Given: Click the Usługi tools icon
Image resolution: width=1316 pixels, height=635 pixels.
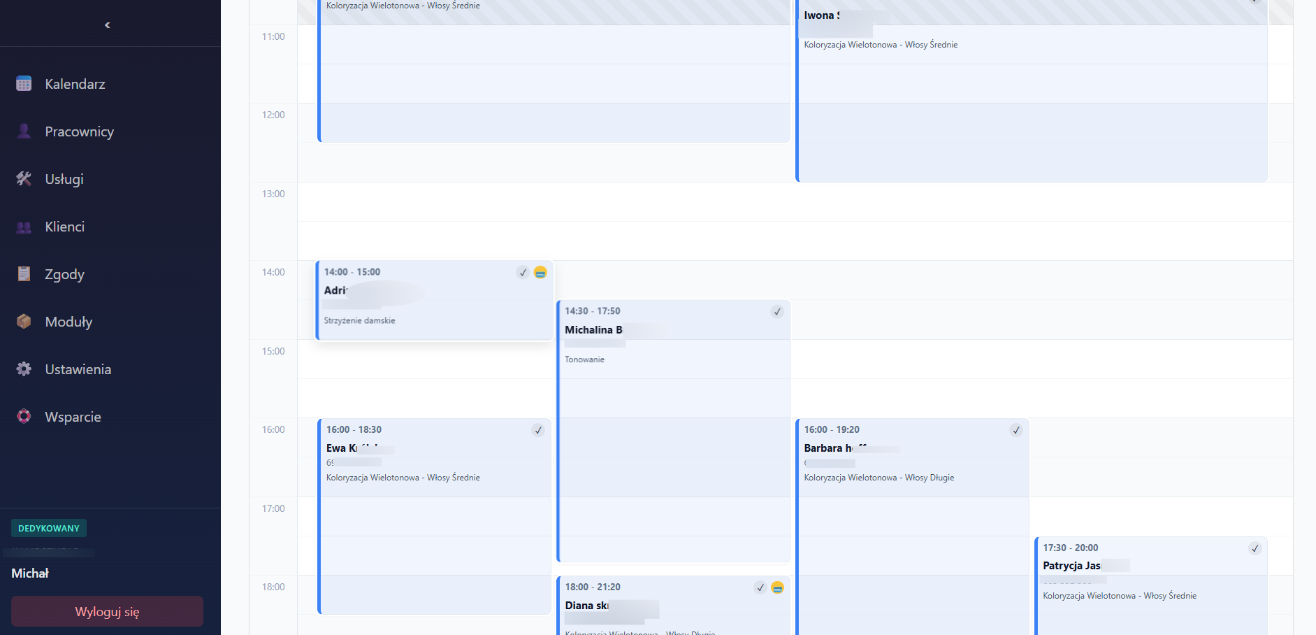Looking at the screenshot, I should point(24,179).
